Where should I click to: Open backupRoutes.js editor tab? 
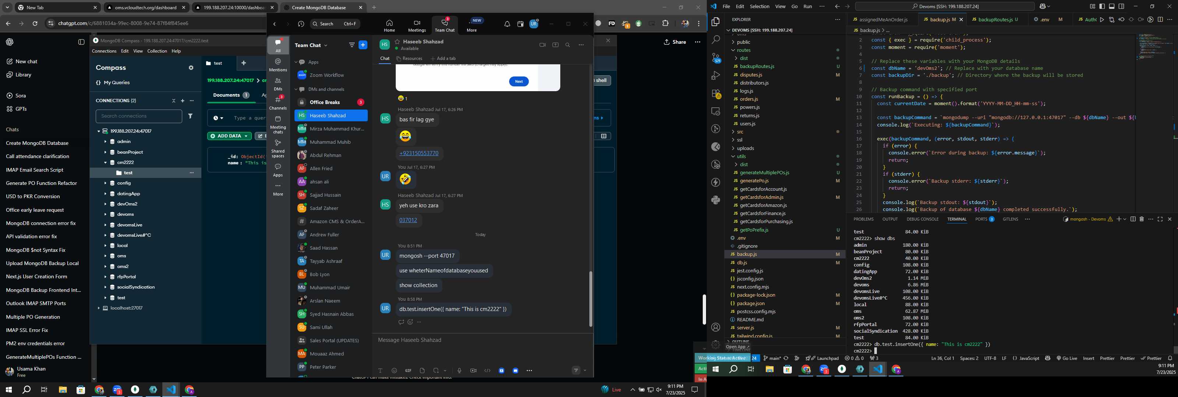[995, 19]
